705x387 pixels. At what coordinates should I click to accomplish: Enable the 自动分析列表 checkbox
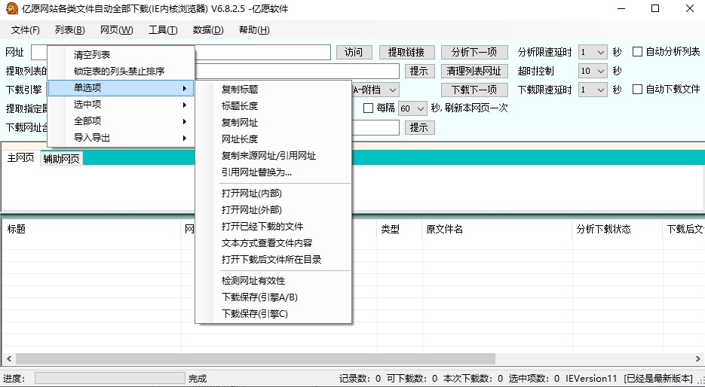(x=637, y=52)
